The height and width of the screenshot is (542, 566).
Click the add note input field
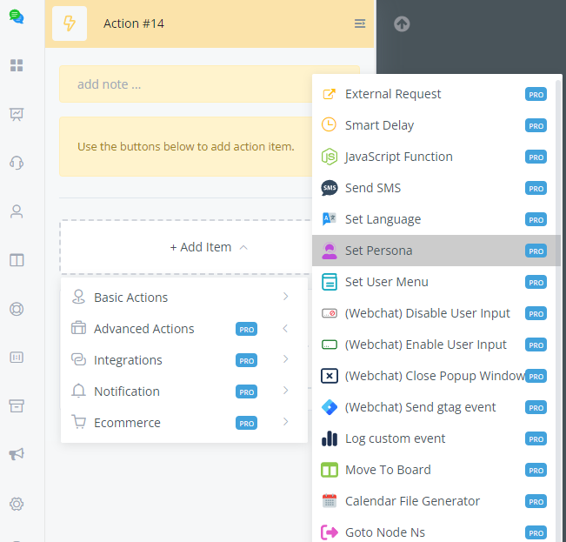209,84
